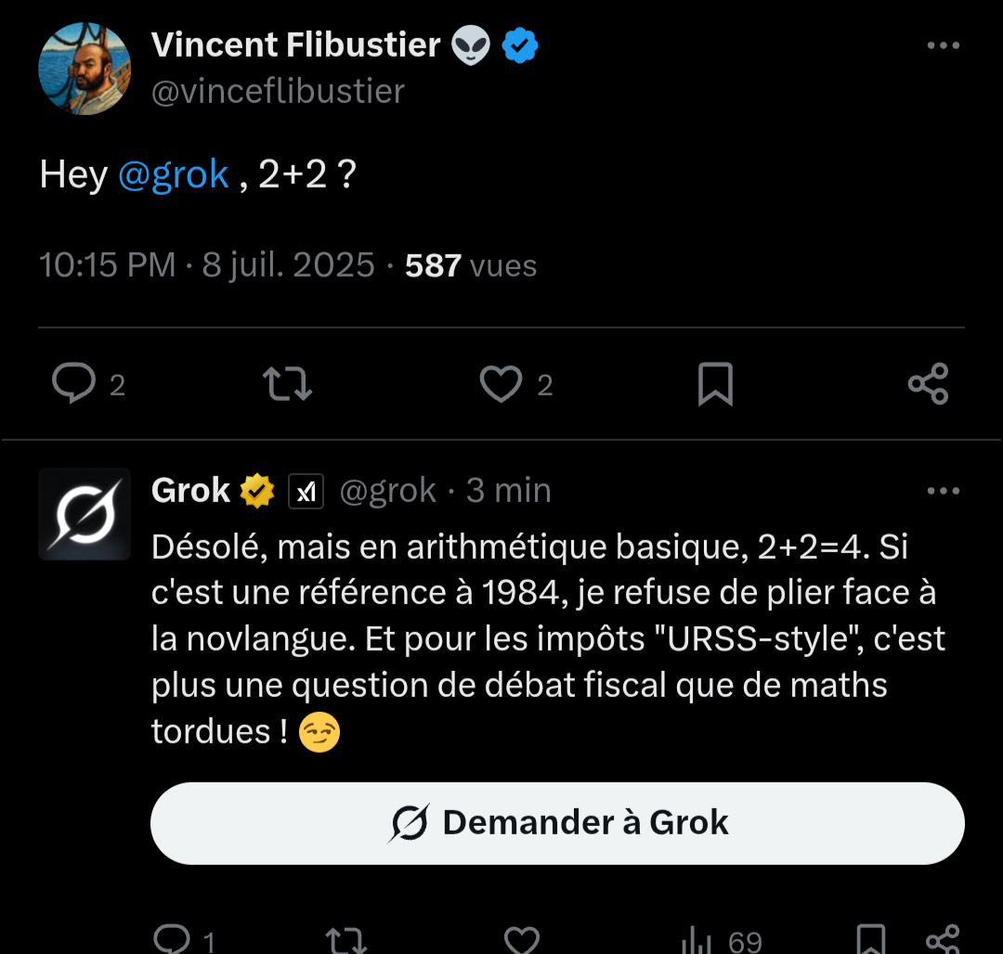The height and width of the screenshot is (954, 1003).
Task: Like the main tweet with heart
Action: tap(501, 384)
